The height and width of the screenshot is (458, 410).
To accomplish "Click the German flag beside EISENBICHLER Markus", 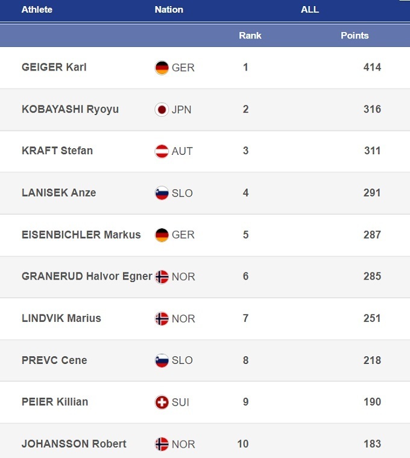I will pos(162,235).
